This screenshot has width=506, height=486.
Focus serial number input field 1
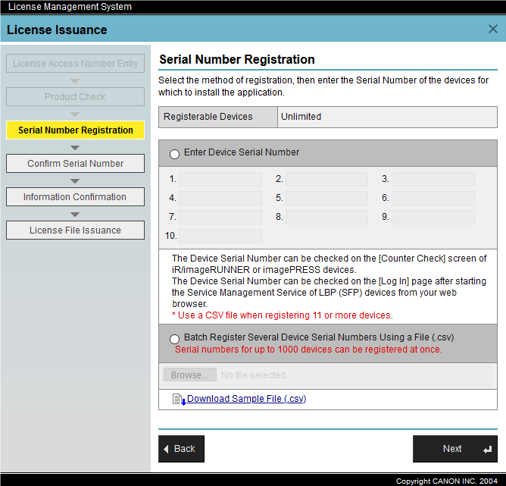220,180
